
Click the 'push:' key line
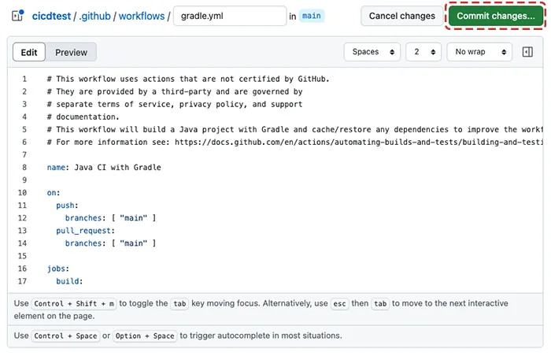pyautogui.click(x=67, y=206)
